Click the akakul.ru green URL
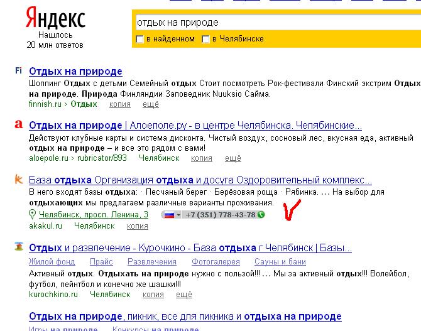Image resolution: width=421 pixels, height=331 pixels. coord(45,225)
